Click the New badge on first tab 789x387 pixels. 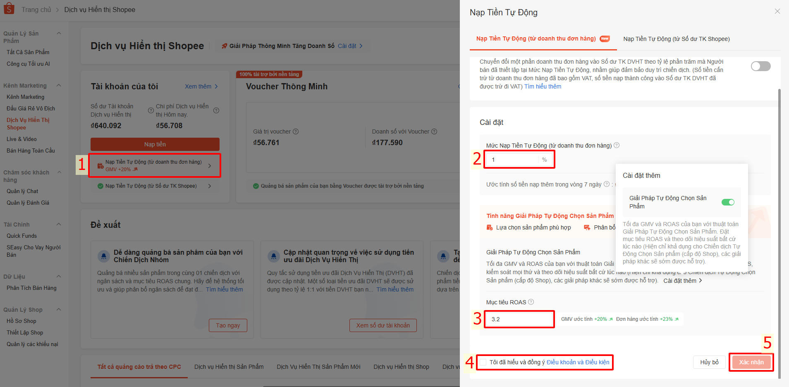click(x=605, y=38)
